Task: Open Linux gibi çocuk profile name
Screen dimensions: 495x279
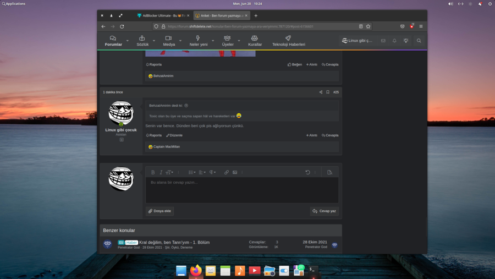Action: [x=121, y=130]
